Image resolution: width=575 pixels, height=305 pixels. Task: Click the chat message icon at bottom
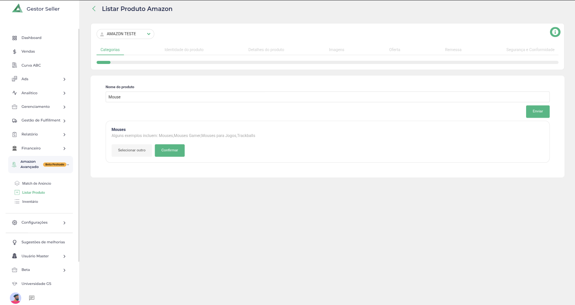pos(32,298)
